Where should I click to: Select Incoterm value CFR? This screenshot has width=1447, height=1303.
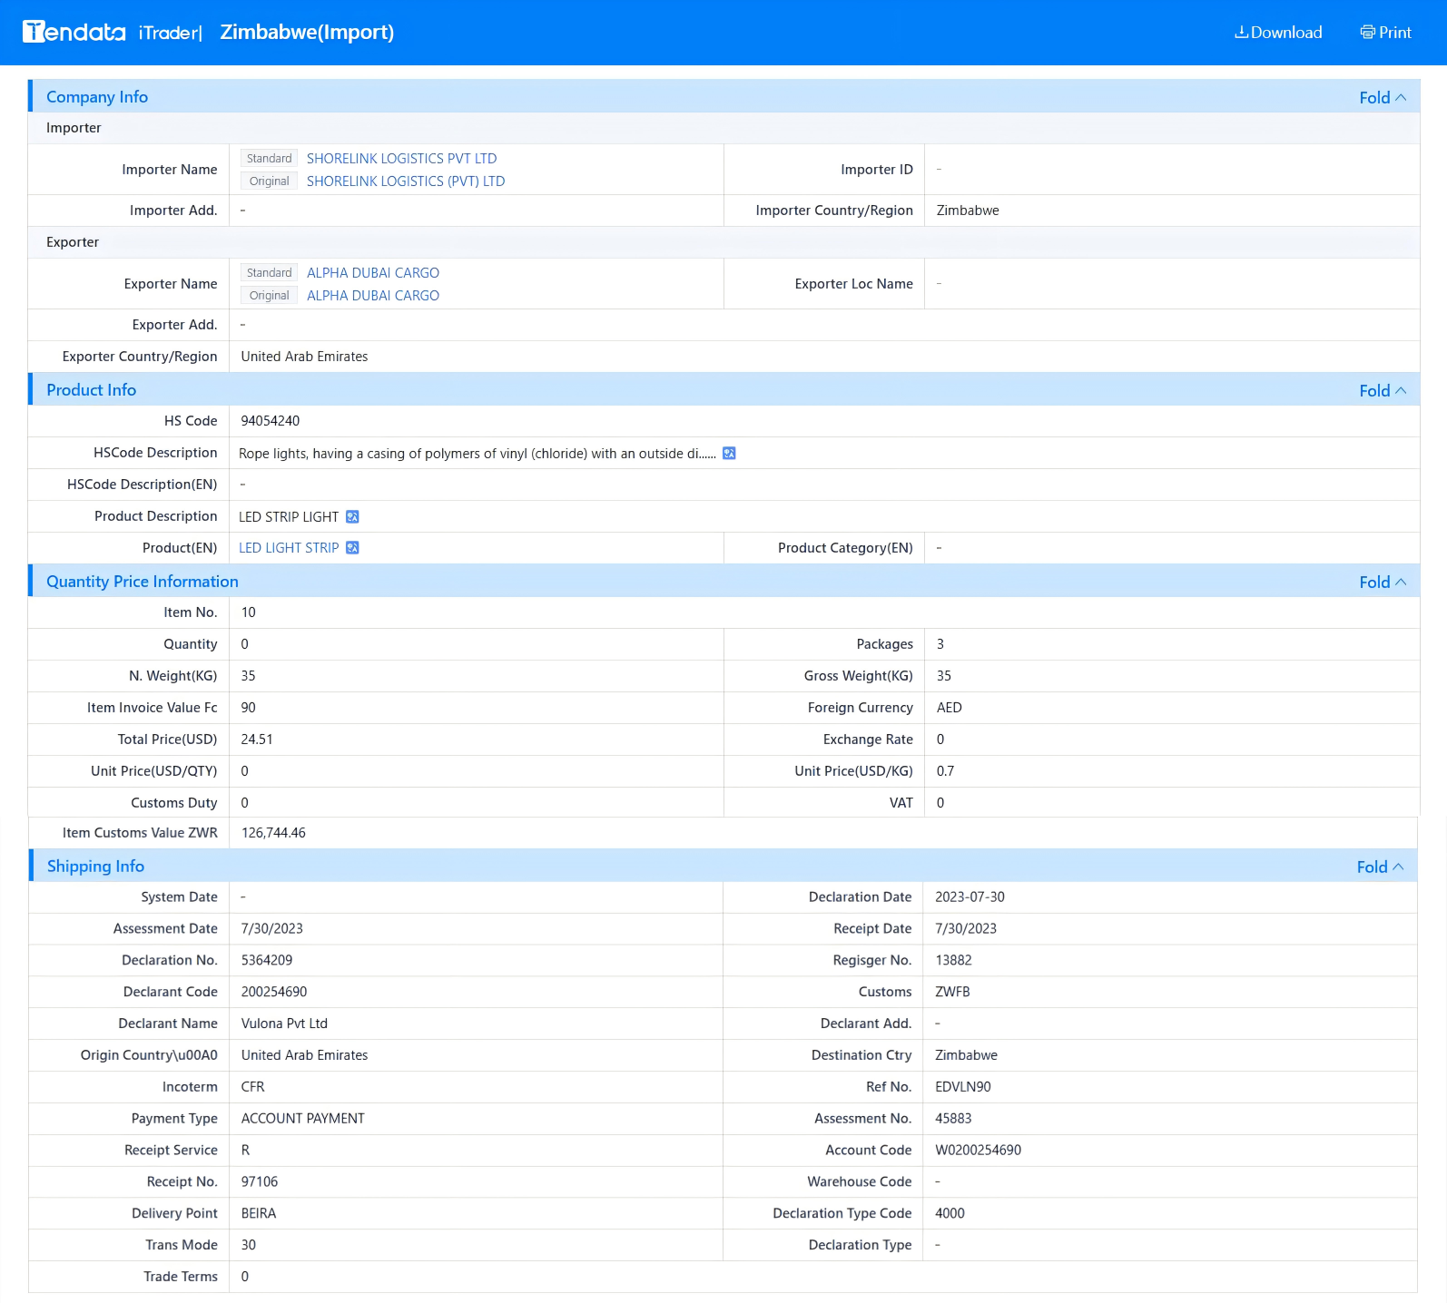253,1087
